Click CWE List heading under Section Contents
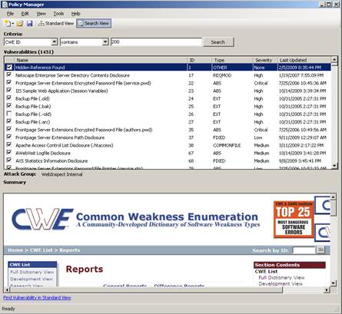 coord(266,272)
